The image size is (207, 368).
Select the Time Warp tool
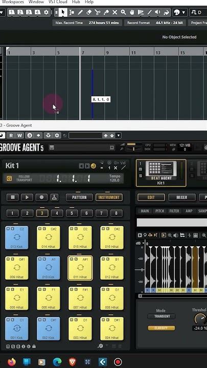pyautogui.click(x=141, y=12)
